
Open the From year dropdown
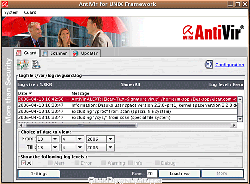pyautogui.click(x=110, y=139)
